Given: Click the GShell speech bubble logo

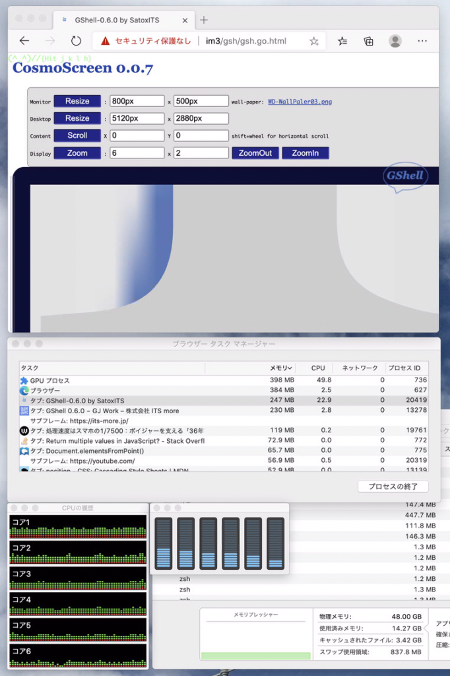Looking at the screenshot, I should (x=405, y=177).
